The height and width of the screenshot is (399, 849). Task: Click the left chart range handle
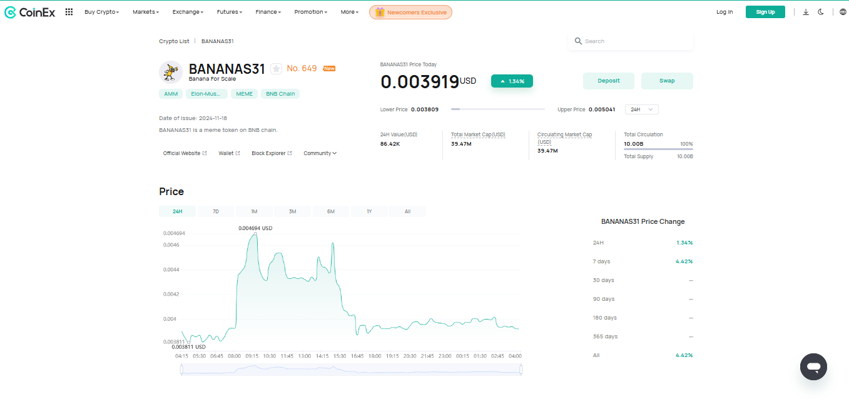coord(181,370)
